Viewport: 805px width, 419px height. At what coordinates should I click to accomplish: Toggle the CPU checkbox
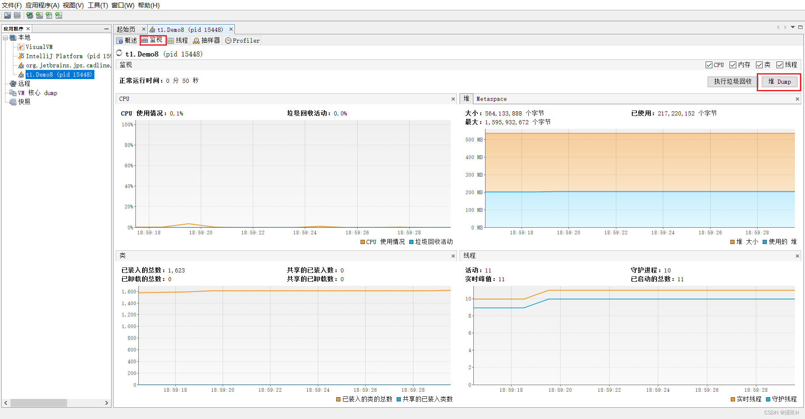pyautogui.click(x=709, y=65)
